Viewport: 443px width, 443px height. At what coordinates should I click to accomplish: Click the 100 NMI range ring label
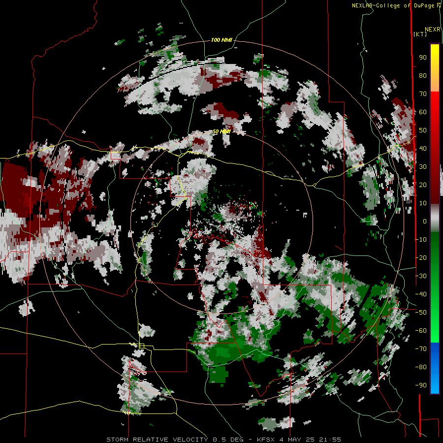[221, 40]
